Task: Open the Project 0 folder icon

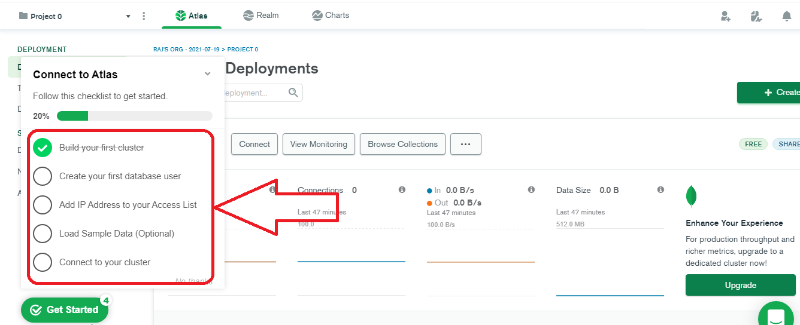Action: click(x=23, y=16)
